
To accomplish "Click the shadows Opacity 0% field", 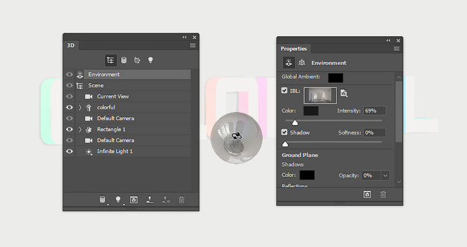I will pyautogui.click(x=371, y=176).
